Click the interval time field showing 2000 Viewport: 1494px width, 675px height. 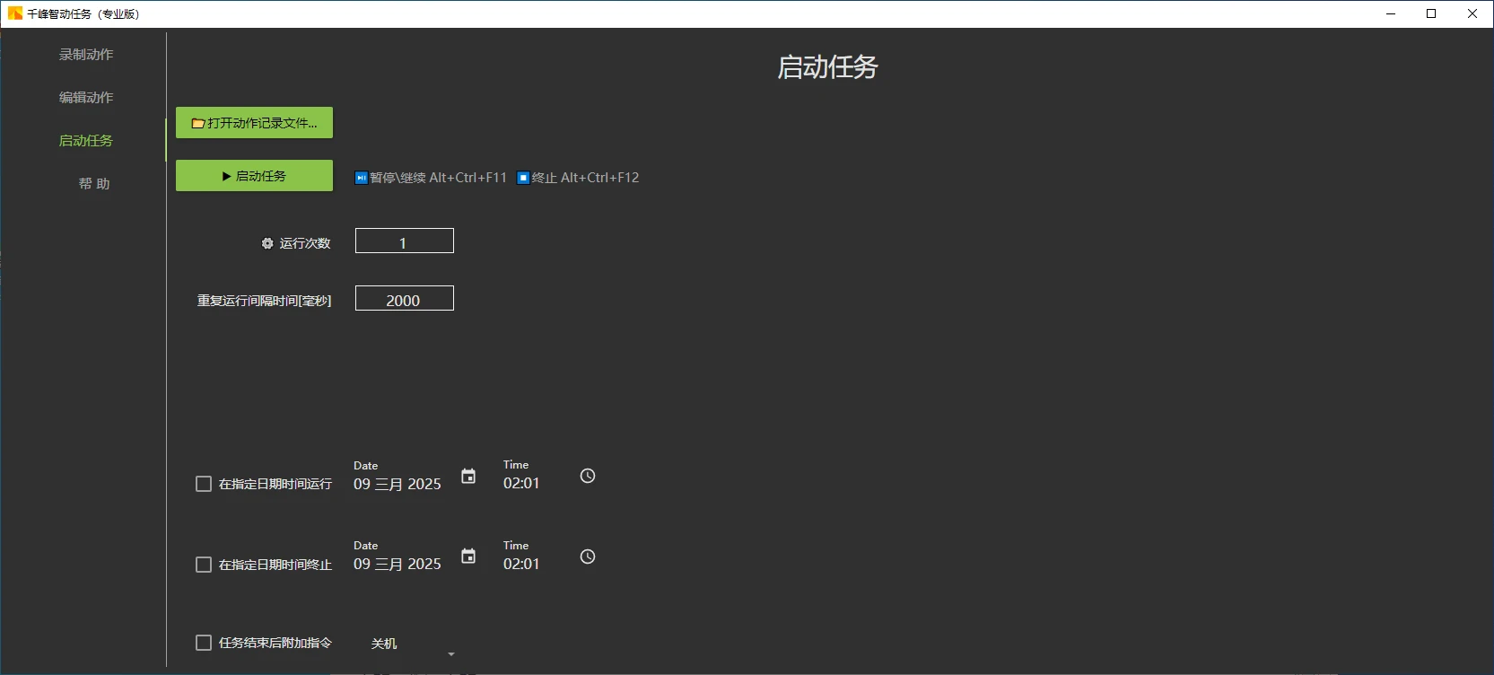tap(404, 299)
